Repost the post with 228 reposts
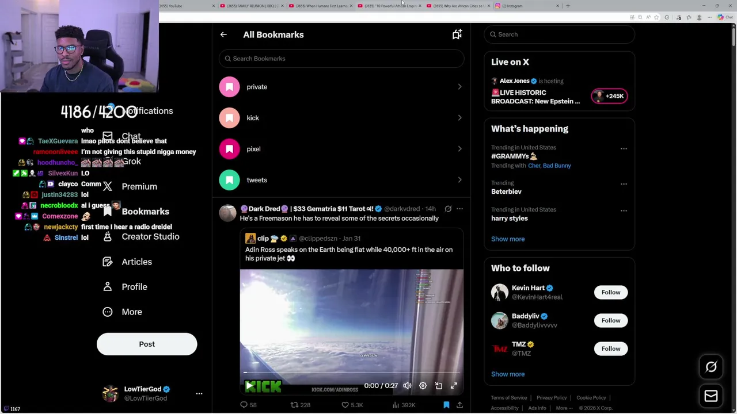 [x=300, y=405]
